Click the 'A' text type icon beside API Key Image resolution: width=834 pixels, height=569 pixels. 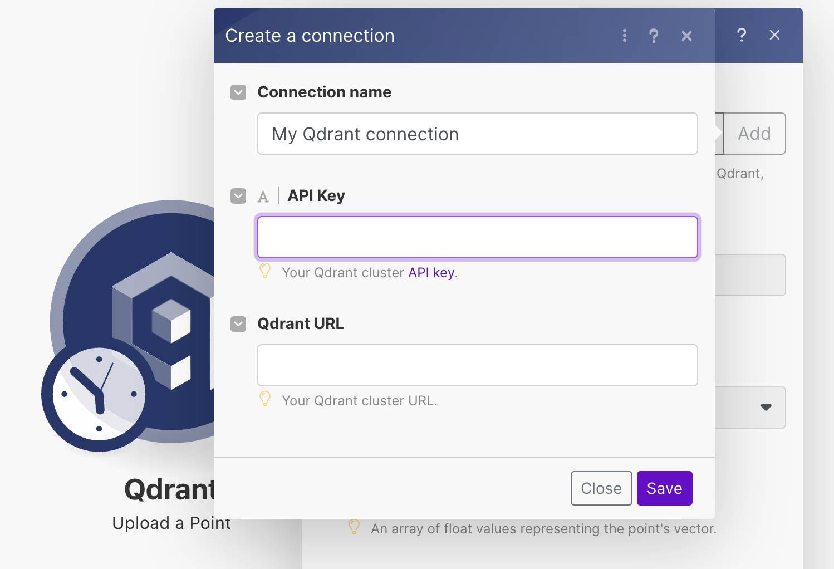click(x=263, y=196)
